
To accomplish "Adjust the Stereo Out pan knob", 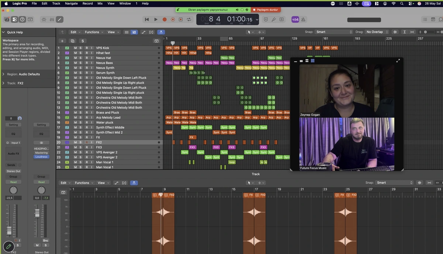I will point(41,190).
